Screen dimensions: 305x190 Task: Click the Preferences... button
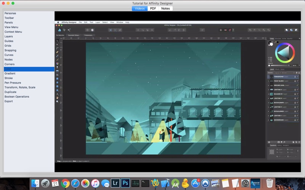pyautogui.click(x=88, y=35)
